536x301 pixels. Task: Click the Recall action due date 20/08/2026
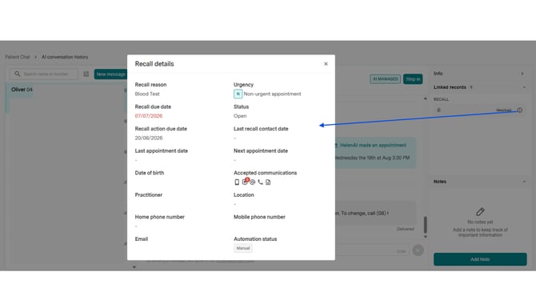coord(149,138)
